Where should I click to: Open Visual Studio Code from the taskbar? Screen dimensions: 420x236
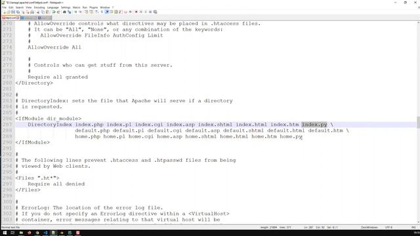click(x=45, y=233)
